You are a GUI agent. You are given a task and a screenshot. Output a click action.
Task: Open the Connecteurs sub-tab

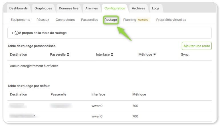coord(65,20)
